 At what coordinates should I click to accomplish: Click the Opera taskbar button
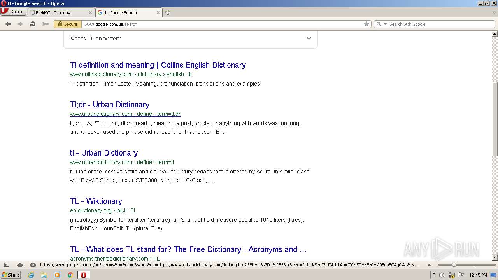click(x=83, y=275)
